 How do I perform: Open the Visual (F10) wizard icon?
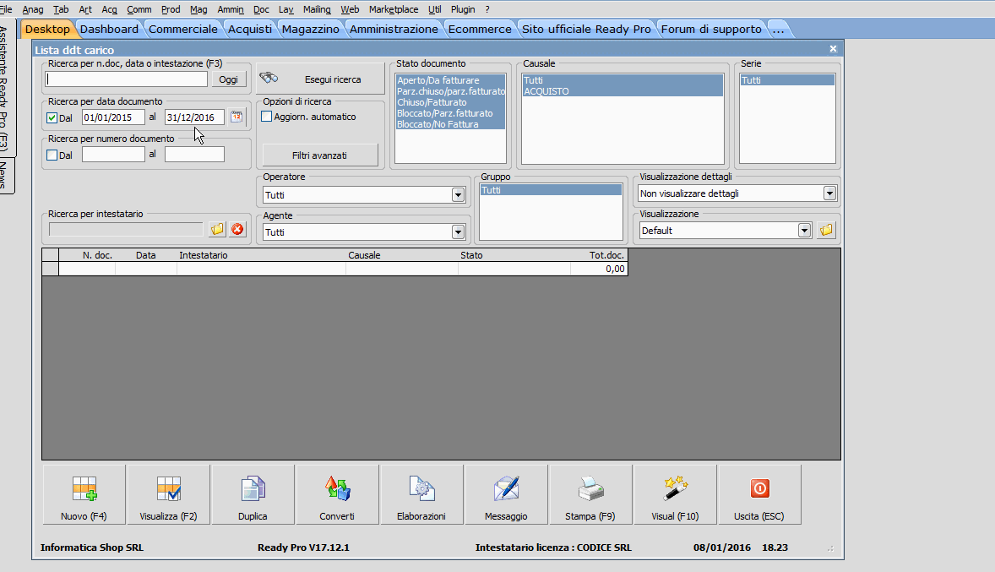675,494
